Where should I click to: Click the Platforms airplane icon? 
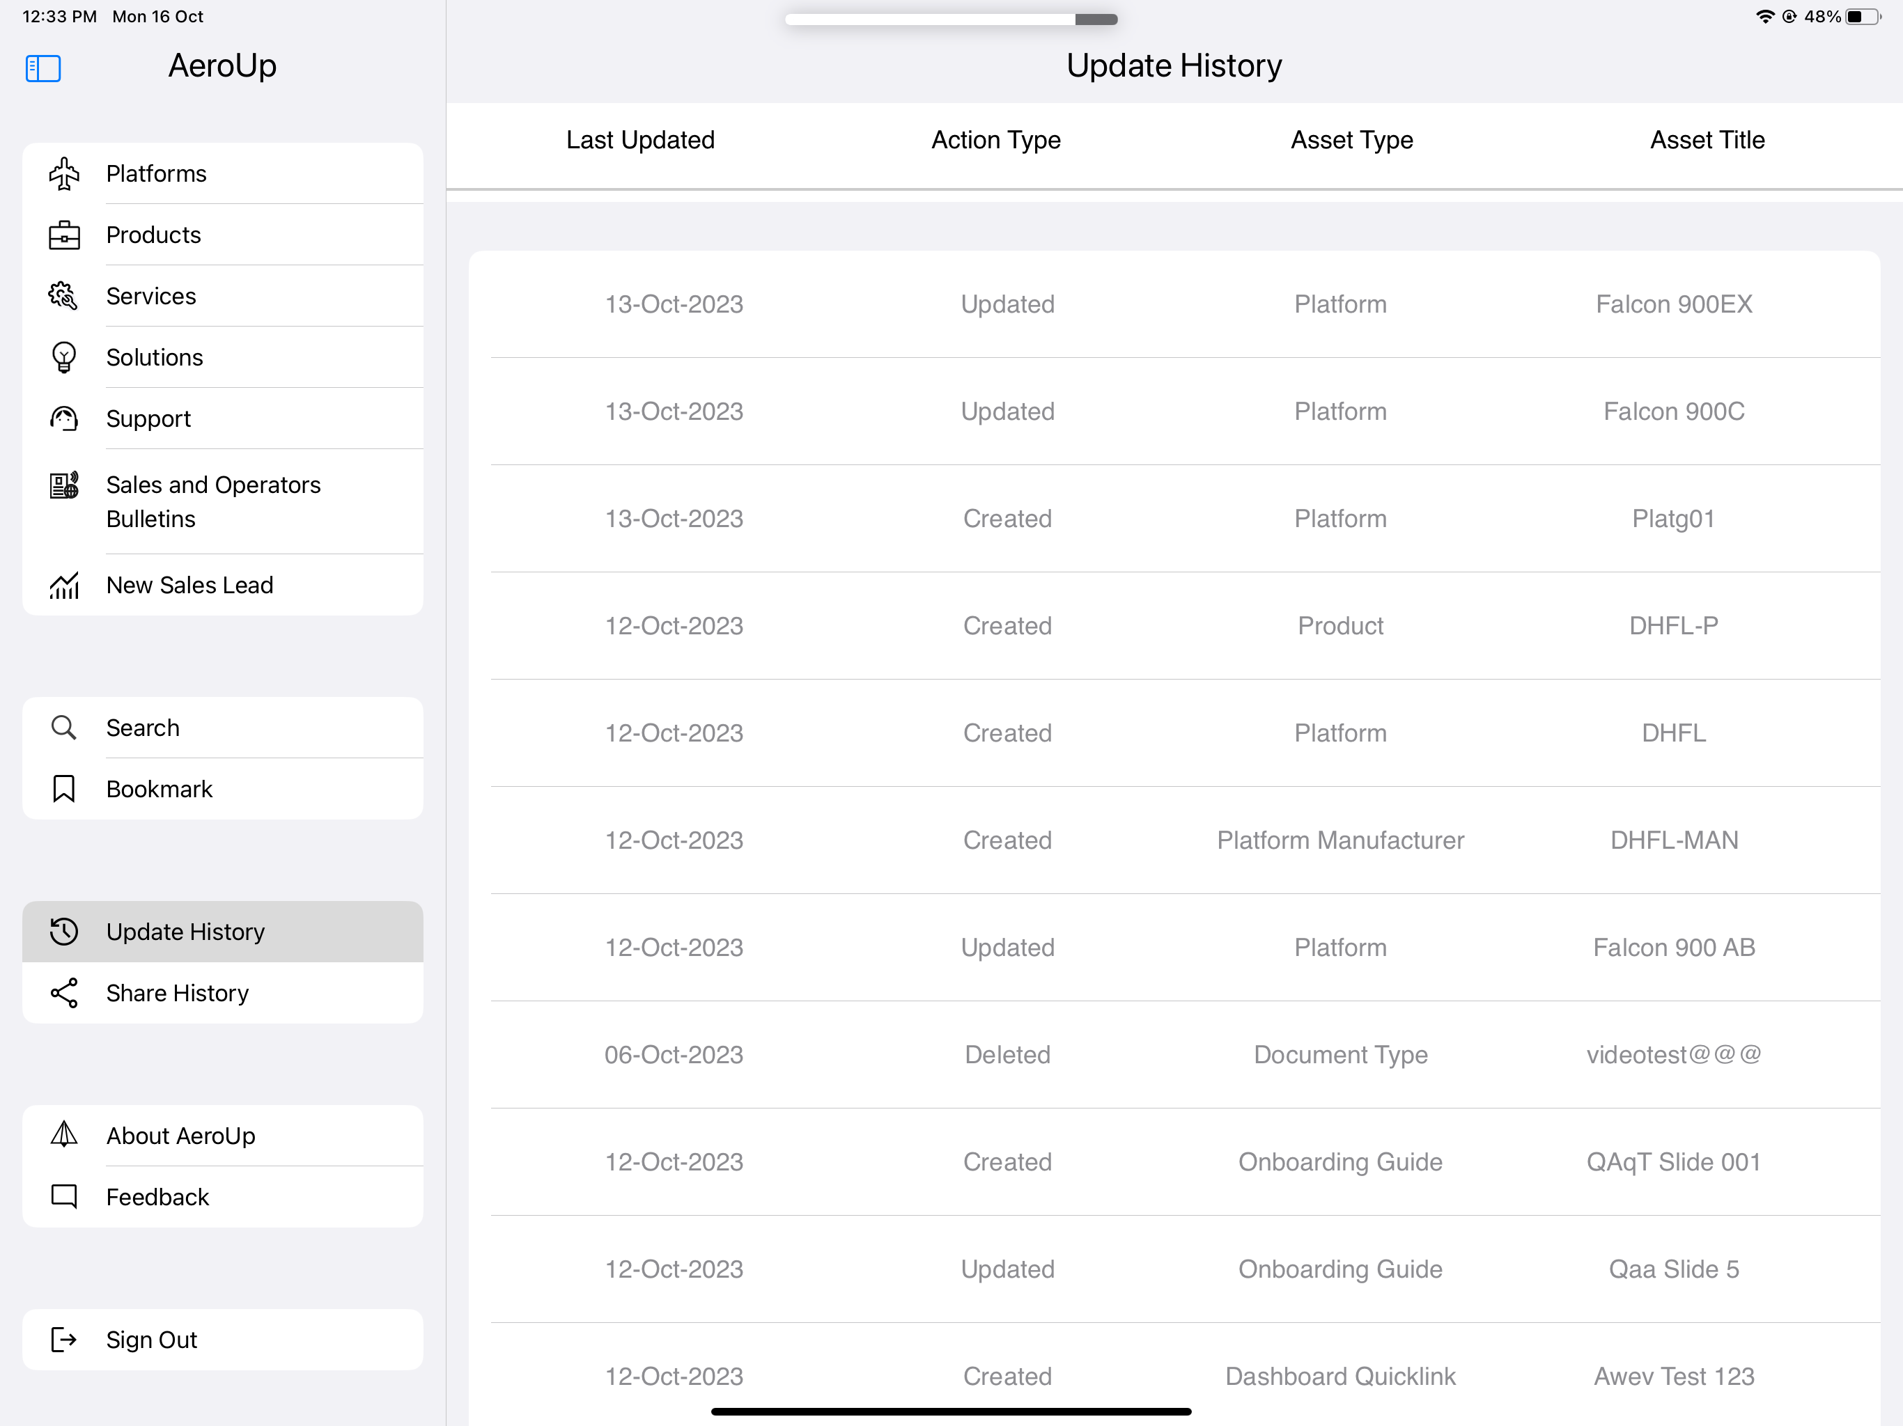[x=63, y=174]
